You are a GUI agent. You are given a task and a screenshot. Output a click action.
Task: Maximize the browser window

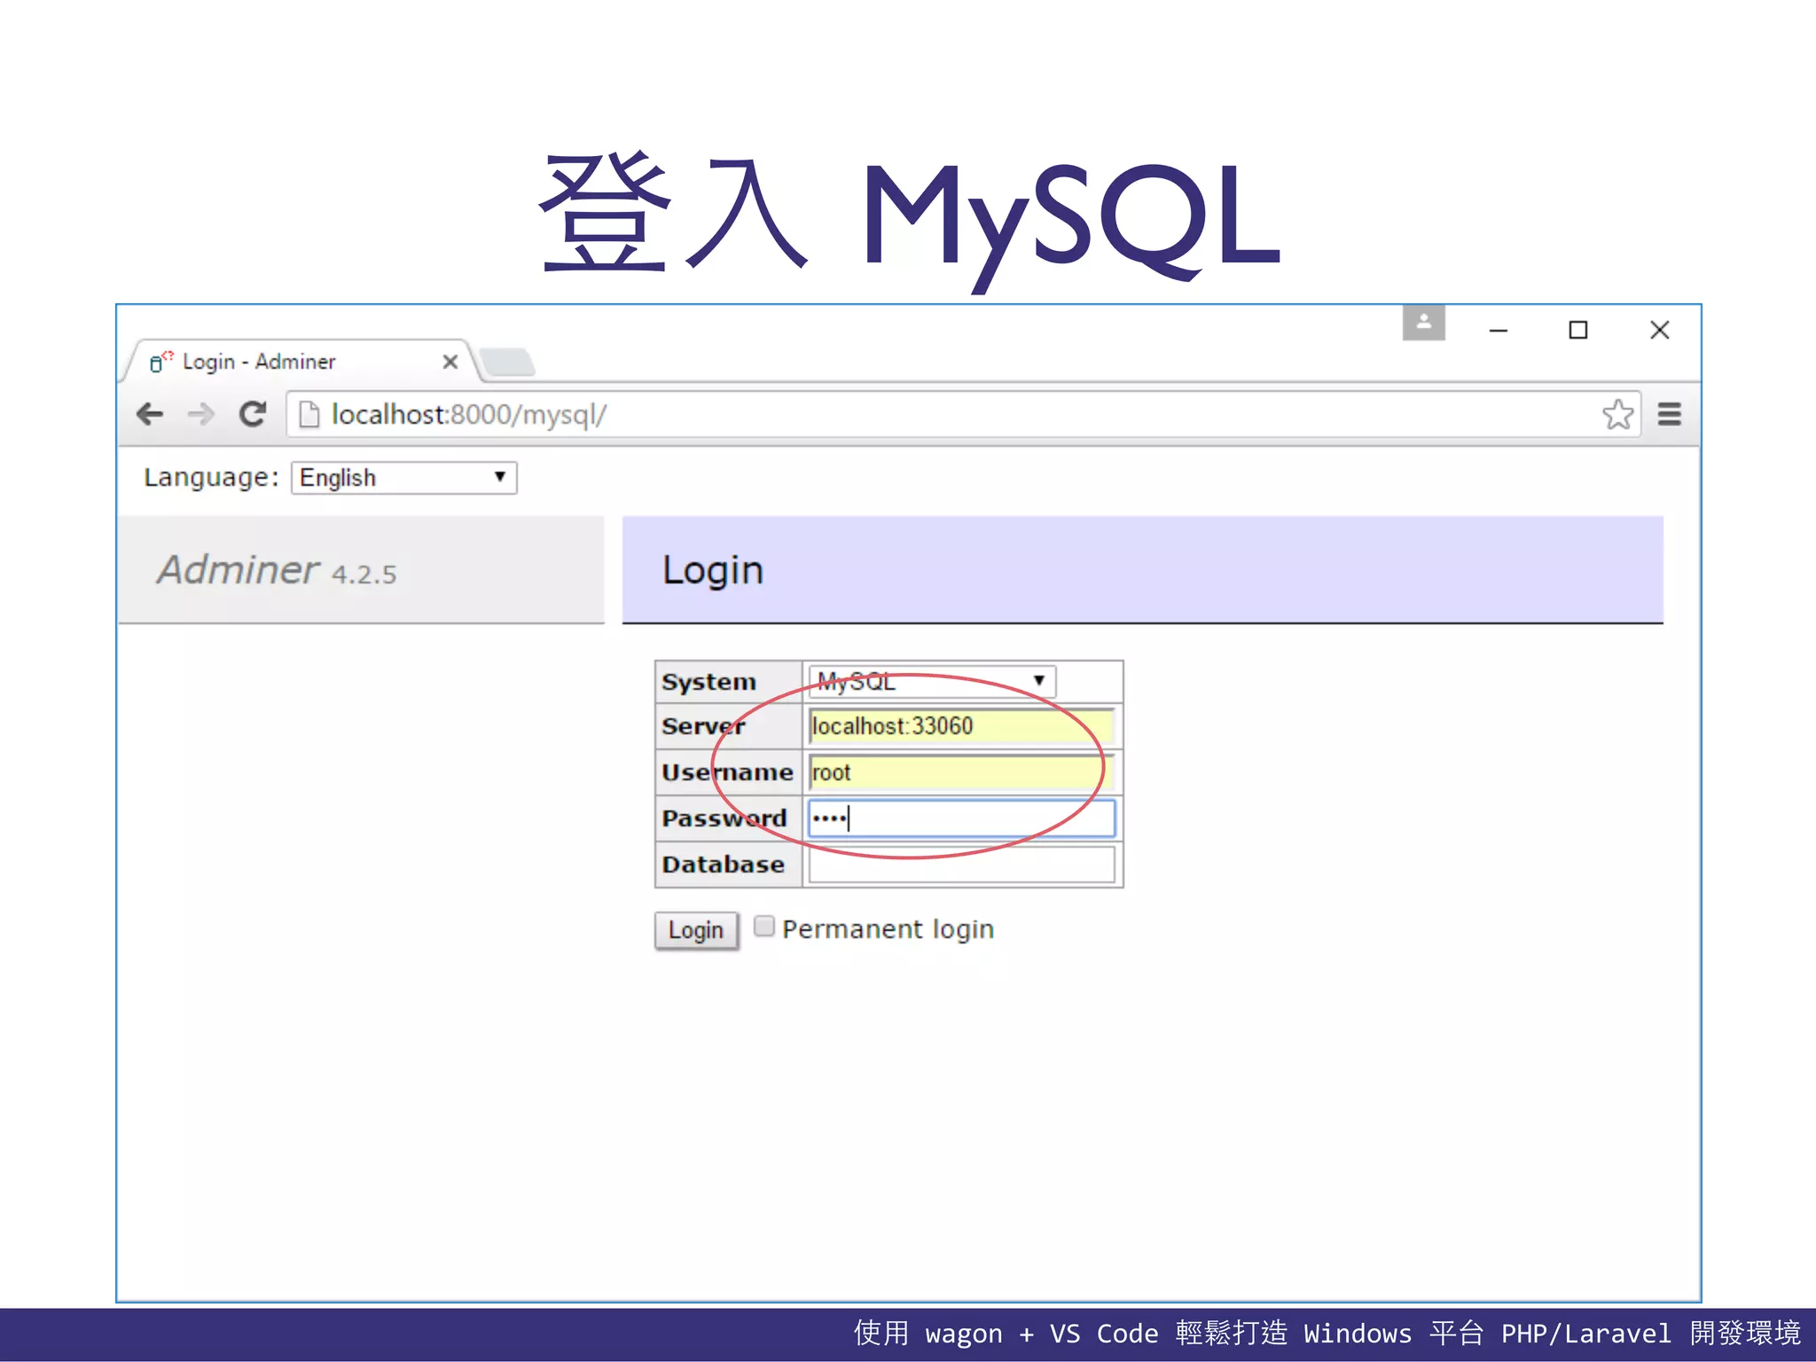[x=1577, y=330]
